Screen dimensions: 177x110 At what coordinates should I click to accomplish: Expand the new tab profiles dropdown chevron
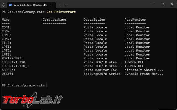point(66,5)
